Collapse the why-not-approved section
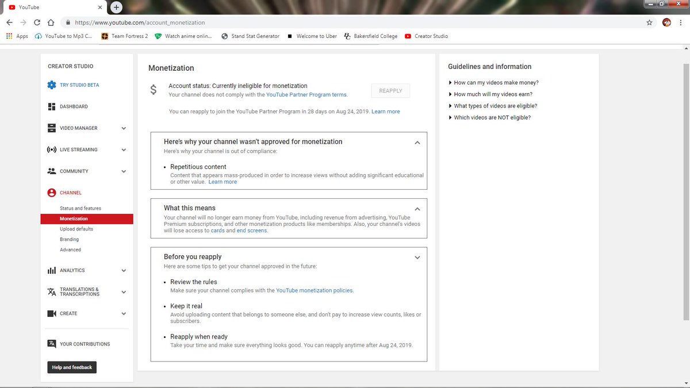 [x=417, y=143]
